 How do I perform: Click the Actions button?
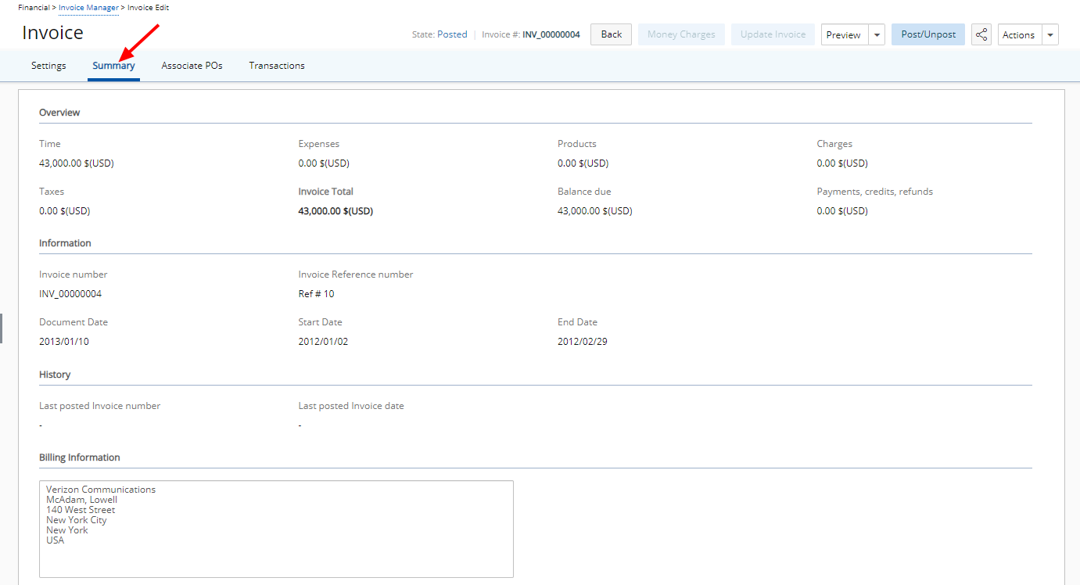click(1019, 34)
